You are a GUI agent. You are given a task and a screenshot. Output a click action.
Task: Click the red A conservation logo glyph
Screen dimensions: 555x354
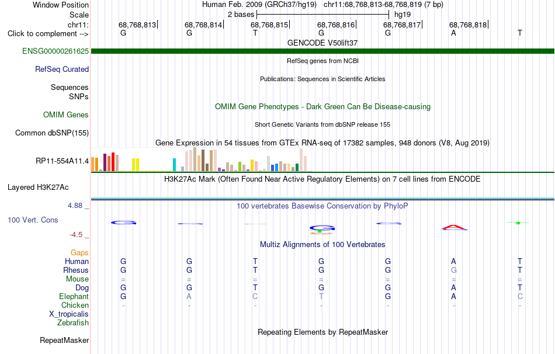(x=454, y=227)
